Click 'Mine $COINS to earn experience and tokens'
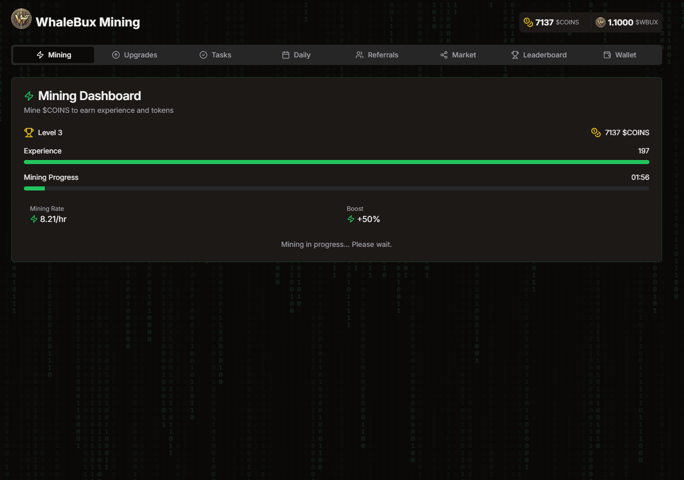Screen dimensions: 684x480 pyautogui.click(x=99, y=110)
